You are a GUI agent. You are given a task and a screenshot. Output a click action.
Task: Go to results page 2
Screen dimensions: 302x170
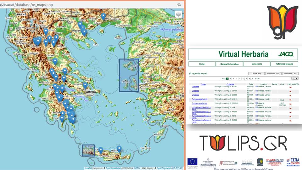click(230, 79)
